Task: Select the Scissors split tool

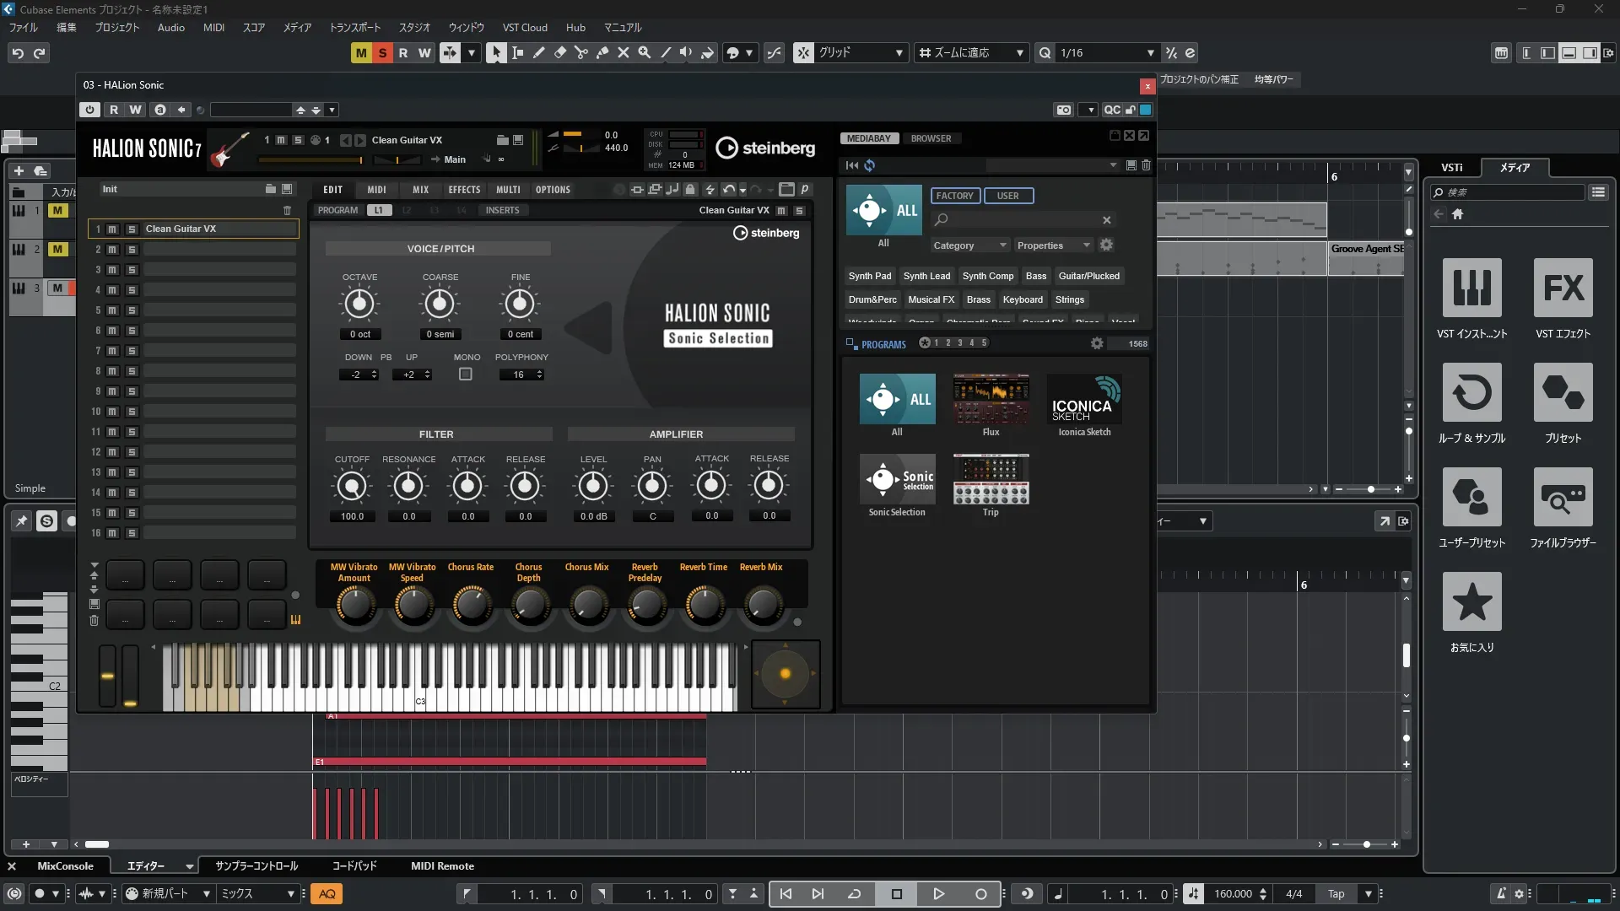Action: [580, 52]
